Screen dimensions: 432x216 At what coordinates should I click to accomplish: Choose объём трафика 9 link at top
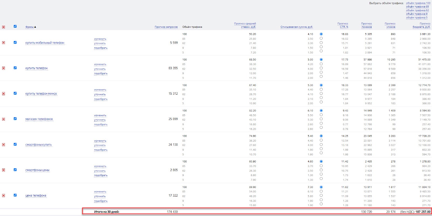click(x=417, y=14)
